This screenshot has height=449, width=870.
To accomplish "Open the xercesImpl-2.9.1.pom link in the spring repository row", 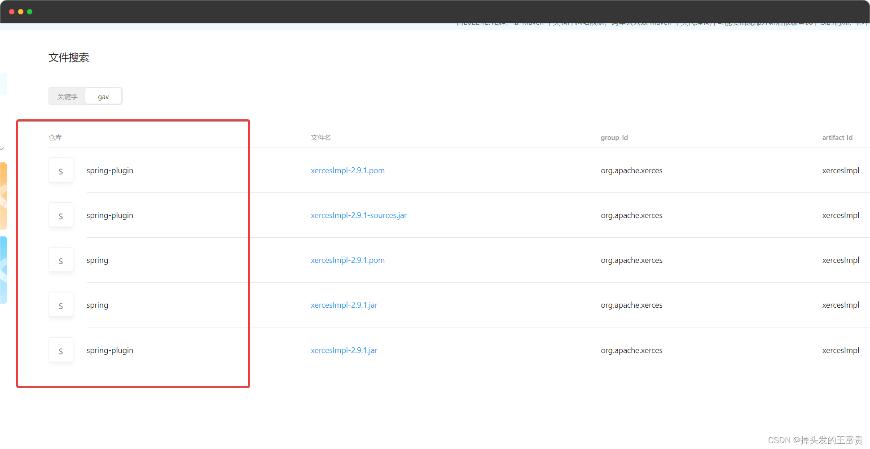I will 347,260.
